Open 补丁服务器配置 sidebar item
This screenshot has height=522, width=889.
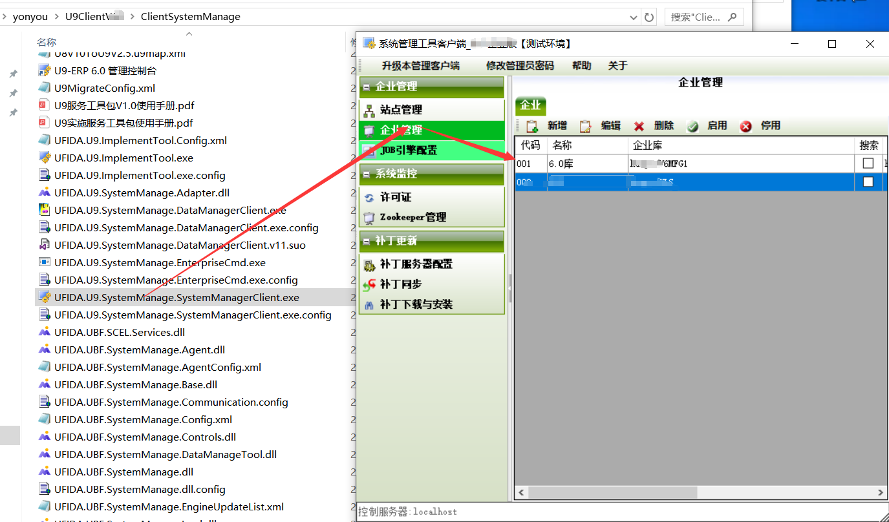click(x=431, y=264)
